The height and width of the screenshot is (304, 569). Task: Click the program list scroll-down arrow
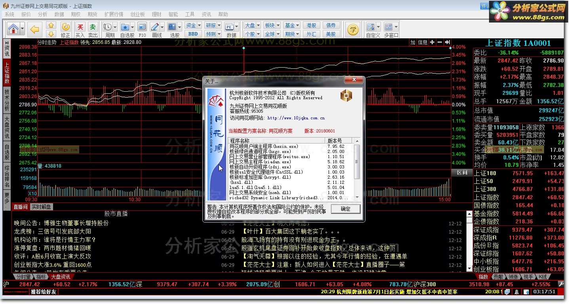pyautogui.click(x=357, y=197)
